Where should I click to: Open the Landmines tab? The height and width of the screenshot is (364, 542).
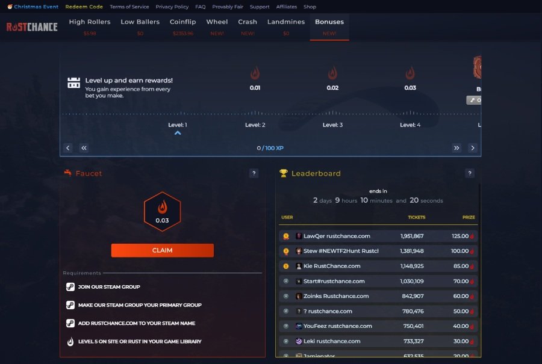(x=286, y=26)
